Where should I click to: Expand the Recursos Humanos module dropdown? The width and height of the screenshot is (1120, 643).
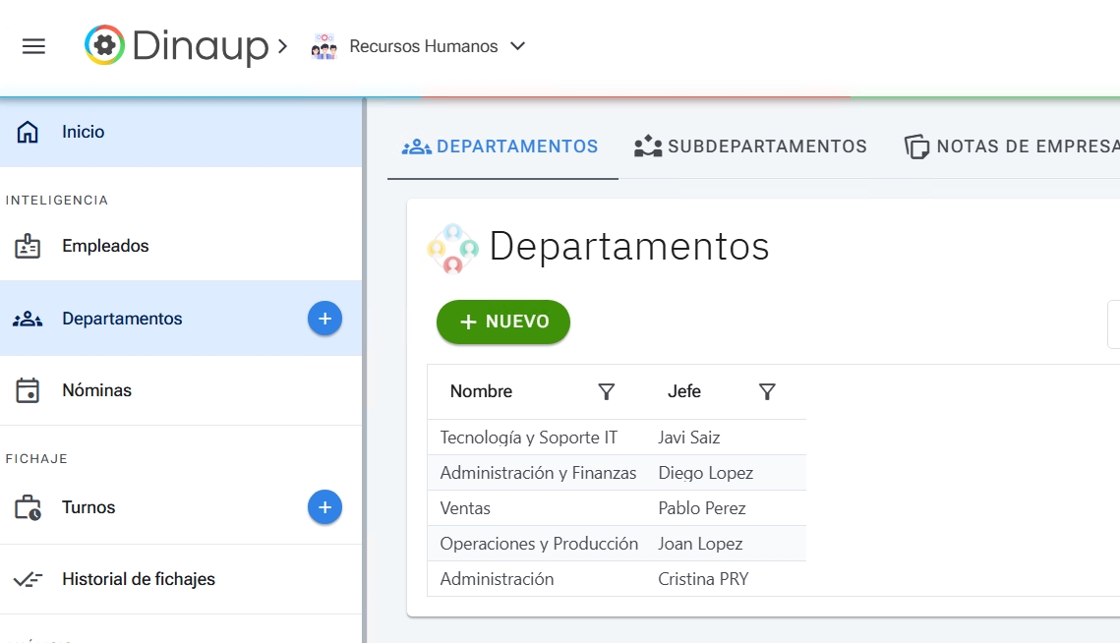[518, 46]
